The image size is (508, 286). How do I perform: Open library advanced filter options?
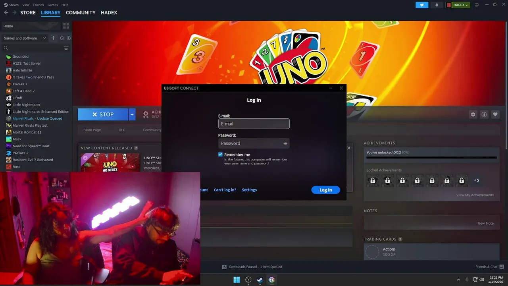click(x=66, y=48)
